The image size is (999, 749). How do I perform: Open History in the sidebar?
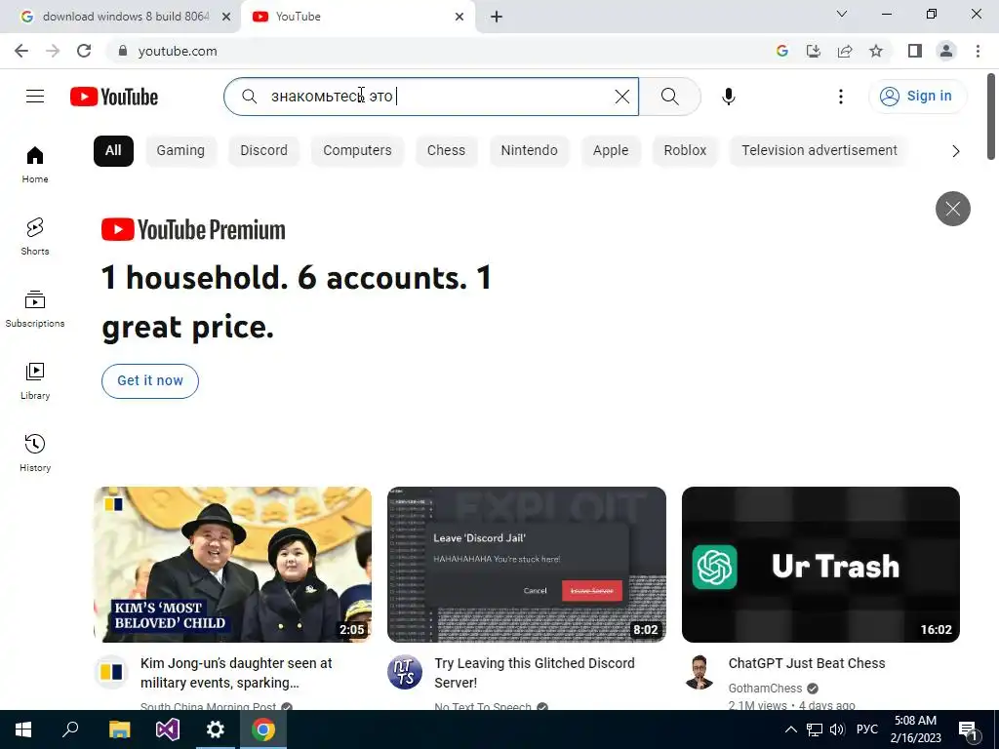[x=35, y=453]
